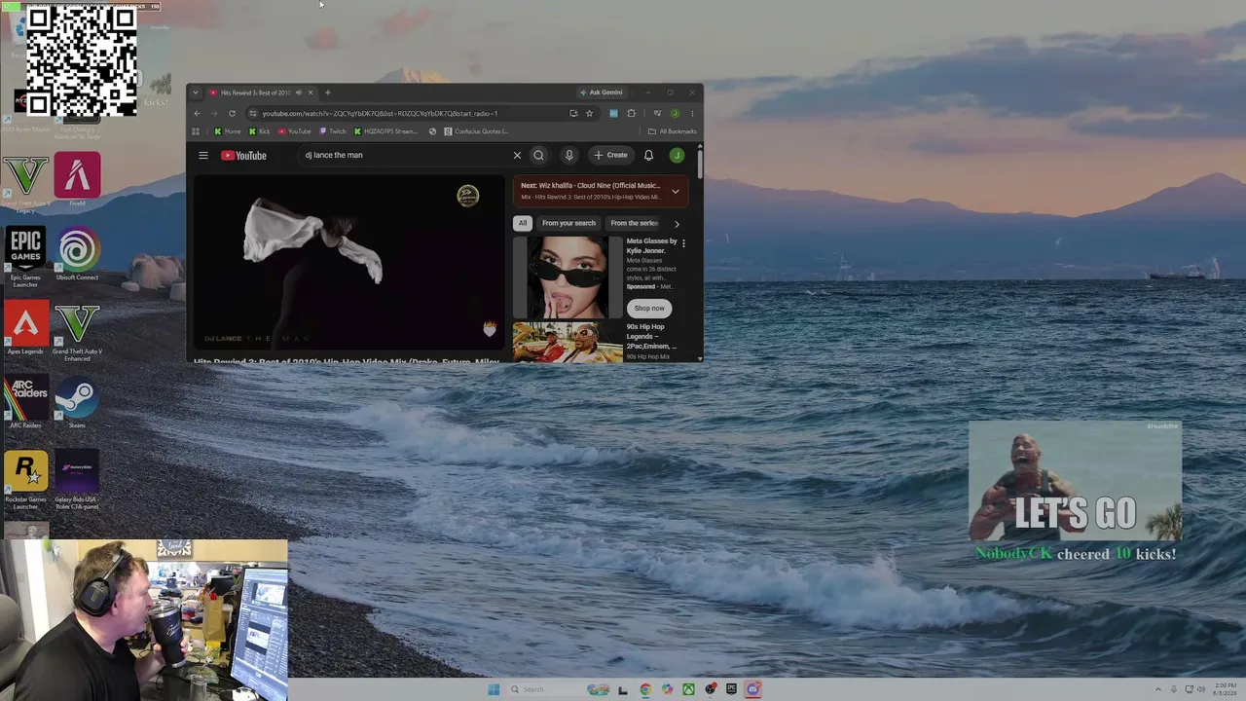Open Discord from the taskbar
Image resolution: width=1246 pixels, height=701 pixels.
click(x=752, y=689)
